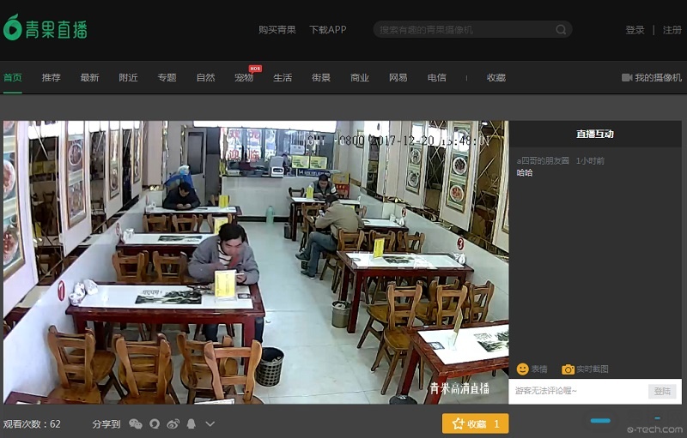Click the 购买青果 link

click(277, 30)
